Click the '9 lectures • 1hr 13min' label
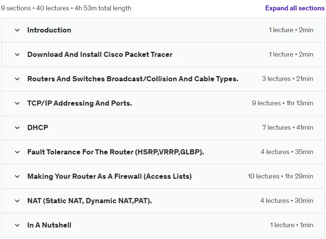Image resolution: width=326 pixels, height=239 pixels. point(283,103)
